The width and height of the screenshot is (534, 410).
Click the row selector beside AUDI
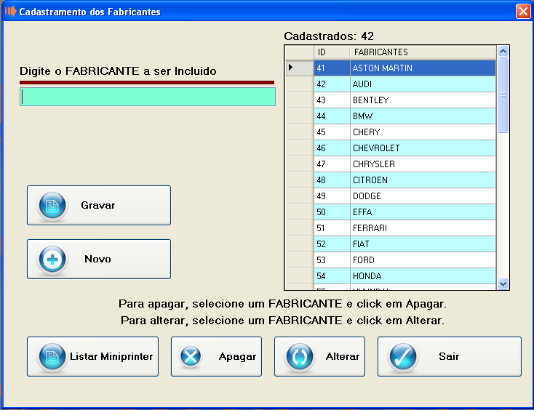[x=299, y=84]
